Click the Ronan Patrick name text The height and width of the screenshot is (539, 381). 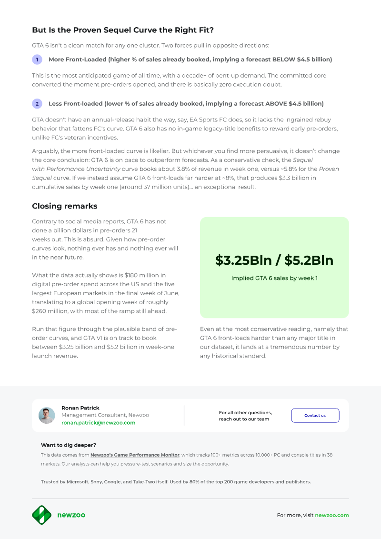[80, 408]
